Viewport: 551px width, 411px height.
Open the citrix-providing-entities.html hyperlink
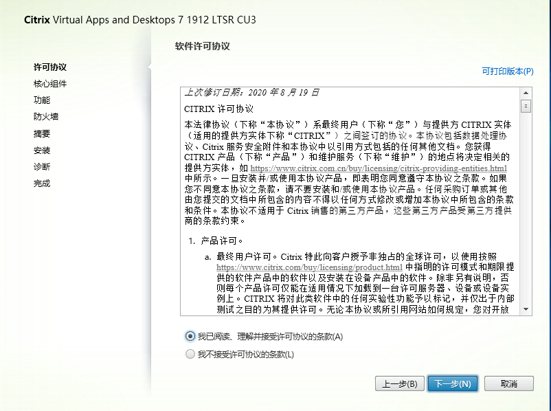pos(378,168)
